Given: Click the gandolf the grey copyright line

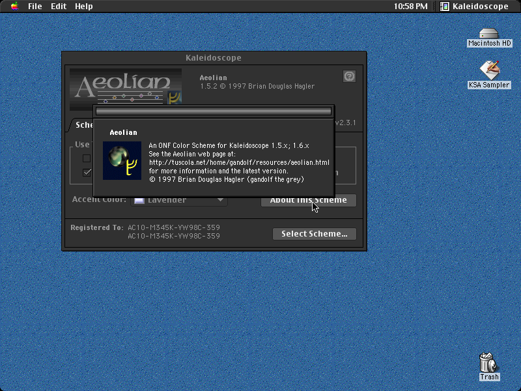Looking at the screenshot, I should point(227,180).
